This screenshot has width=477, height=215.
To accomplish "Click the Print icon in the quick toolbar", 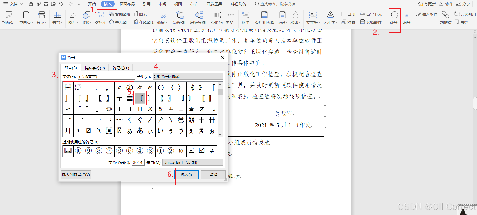I will click(46, 4).
